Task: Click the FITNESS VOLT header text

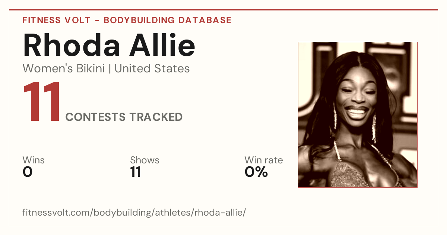Action: click(56, 20)
